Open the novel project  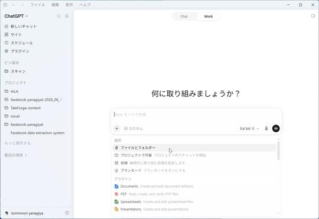click(x=37, y=116)
